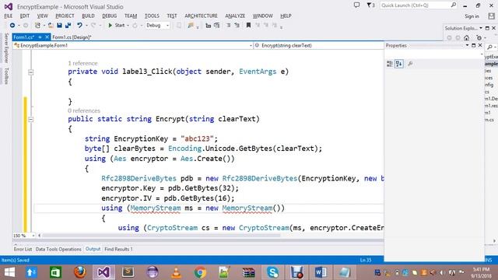This screenshot has height=280, width=498.
Task: Show Properties in Categorized view
Action: [390, 64]
